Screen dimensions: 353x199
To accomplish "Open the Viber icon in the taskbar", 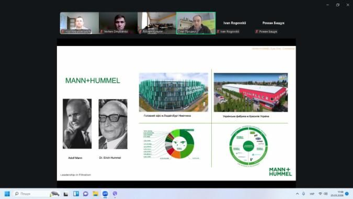I will pyautogui.click(x=115, y=194).
